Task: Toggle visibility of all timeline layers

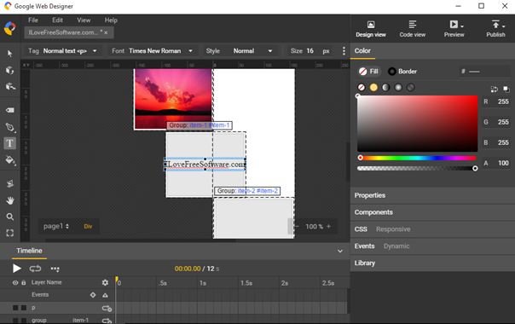Action: click(15, 282)
